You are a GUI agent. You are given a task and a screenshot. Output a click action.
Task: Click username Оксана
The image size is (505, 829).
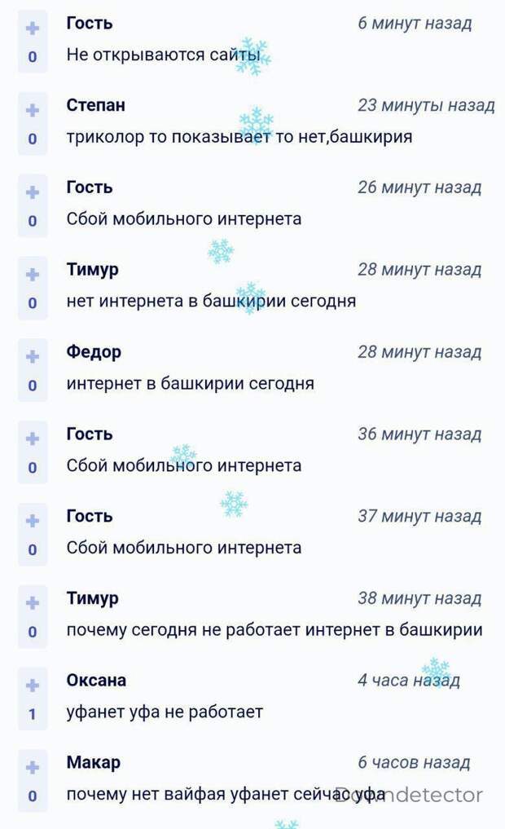(96, 680)
